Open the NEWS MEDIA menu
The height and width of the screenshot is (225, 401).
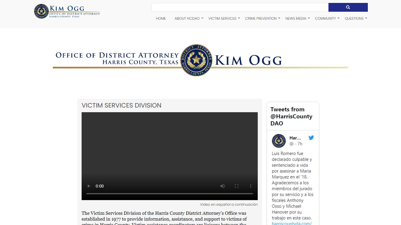tap(296, 18)
